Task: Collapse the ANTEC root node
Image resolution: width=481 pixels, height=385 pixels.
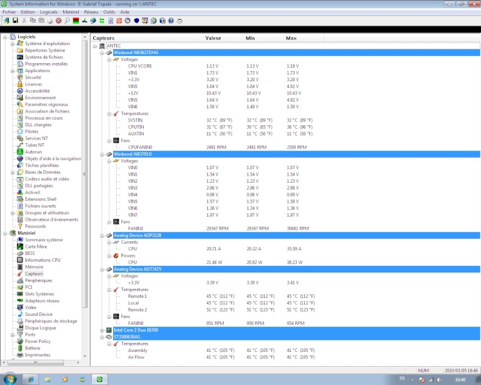Action: pos(95,46)
